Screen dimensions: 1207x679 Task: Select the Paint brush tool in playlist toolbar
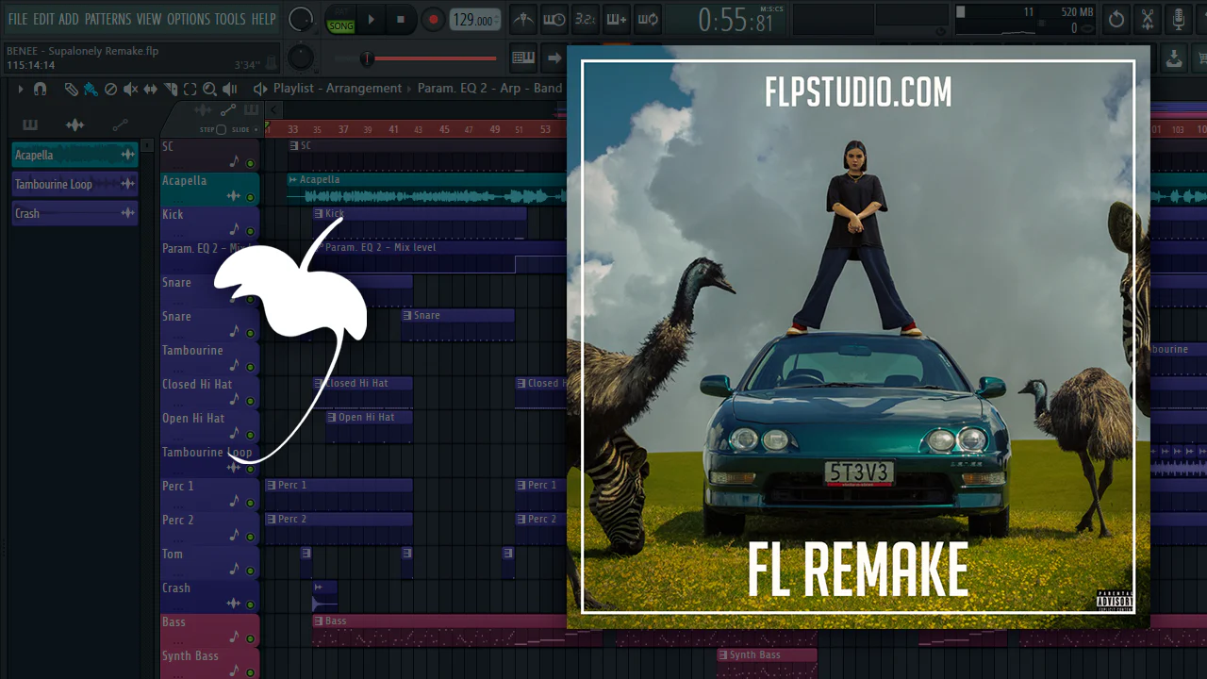pyautogui.click(x=91, y=89)
